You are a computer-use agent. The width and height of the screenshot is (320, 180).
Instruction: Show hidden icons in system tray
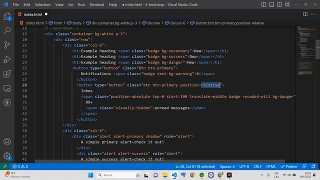coord(261,175)
